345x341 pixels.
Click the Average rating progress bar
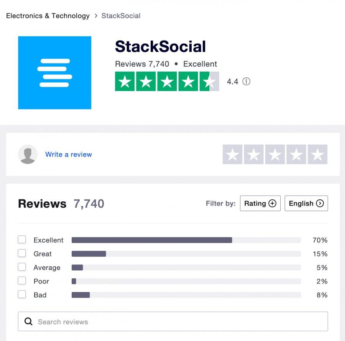pyautogui.click(x=186, y=268)
